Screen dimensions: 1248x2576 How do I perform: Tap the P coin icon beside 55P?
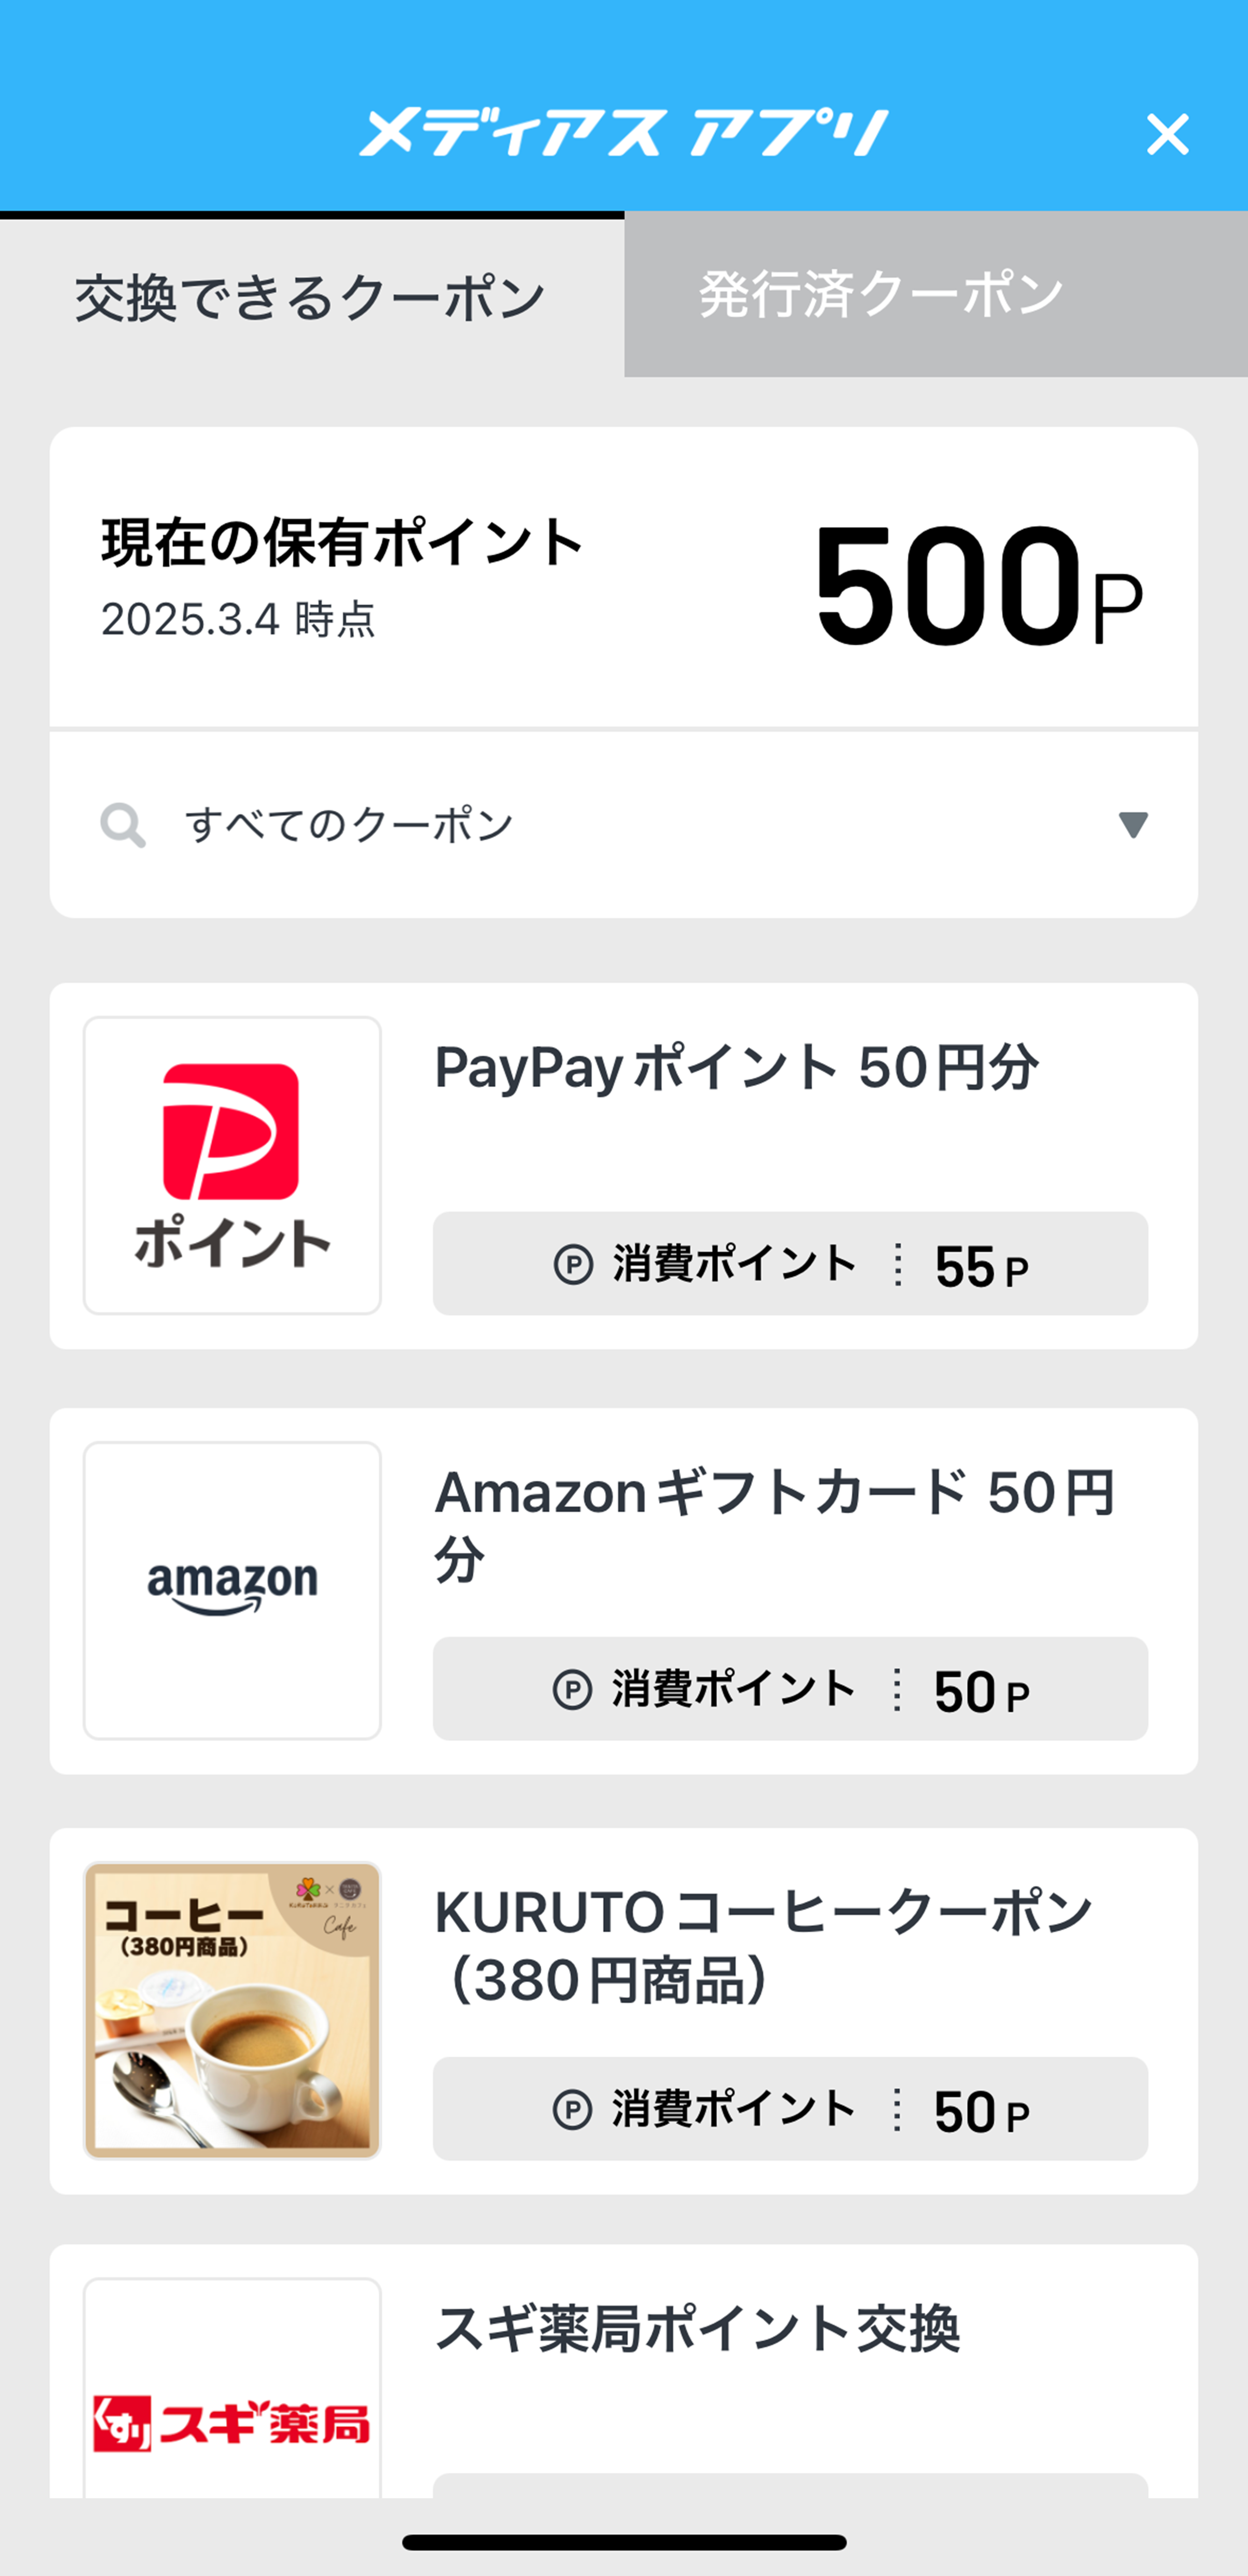tap(573, 1264)
